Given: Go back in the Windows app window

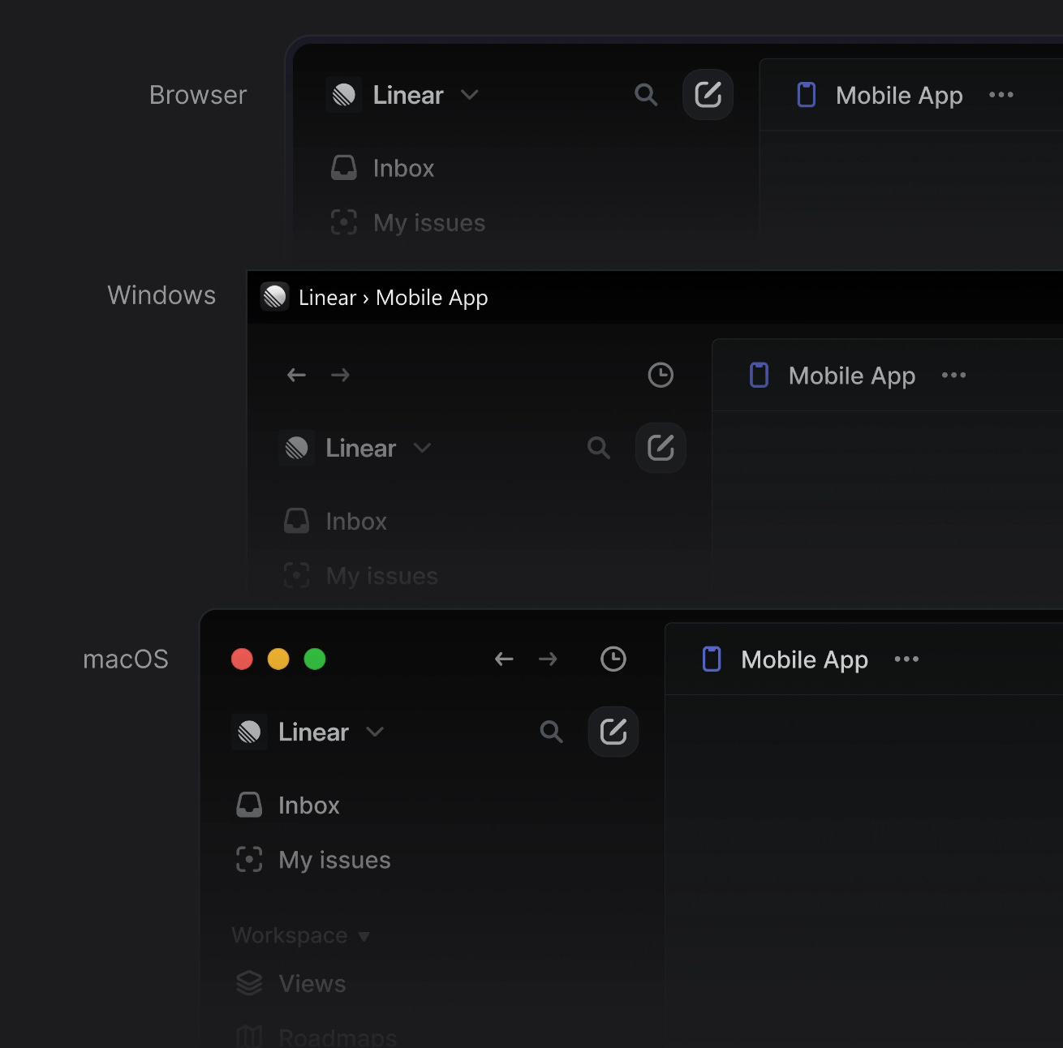Looking at the screenshot, I should pyautogui.click(x=297, y=375).
